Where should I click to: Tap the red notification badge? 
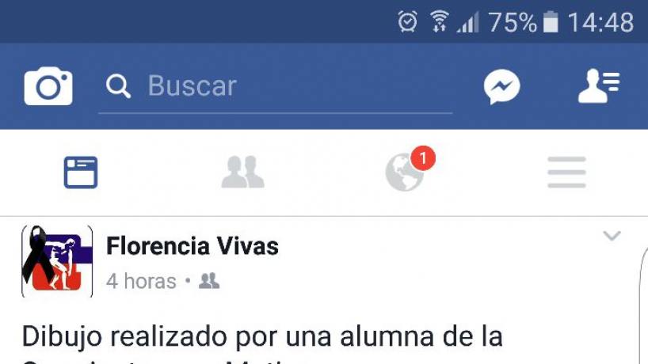point(423,158)
